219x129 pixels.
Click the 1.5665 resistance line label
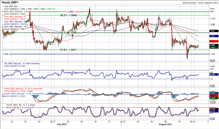71,12
